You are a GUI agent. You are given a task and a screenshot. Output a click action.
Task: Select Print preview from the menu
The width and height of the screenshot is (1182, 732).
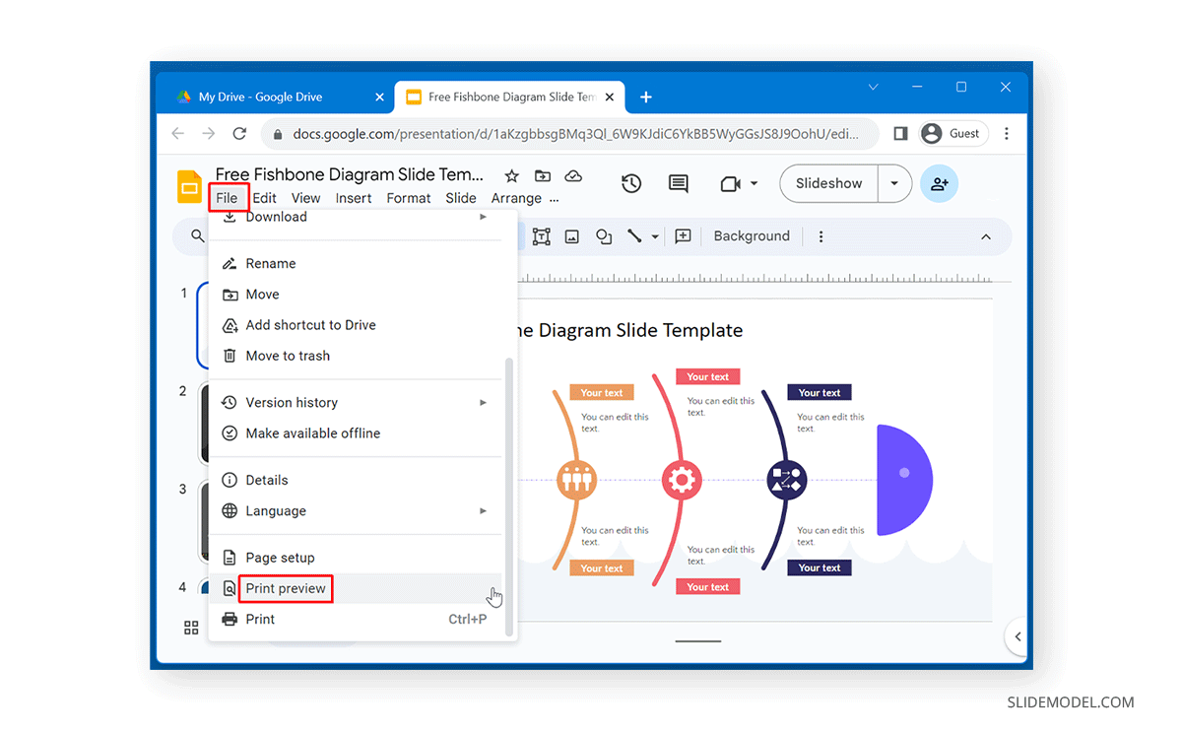285,588
